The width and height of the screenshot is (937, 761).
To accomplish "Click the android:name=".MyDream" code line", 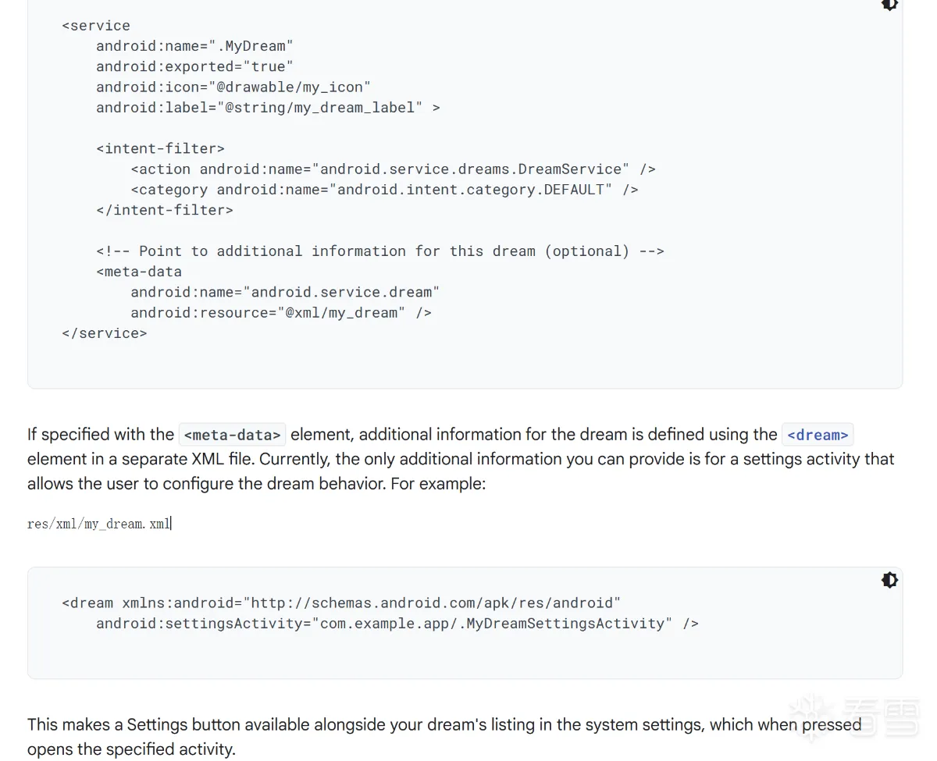I will click(194, 46).
